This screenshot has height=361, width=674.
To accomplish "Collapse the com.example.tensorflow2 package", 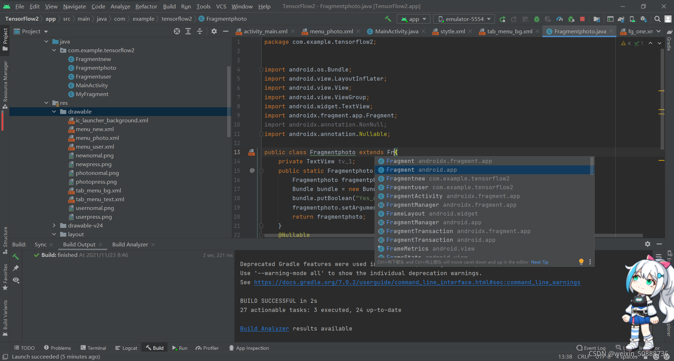I will (54, 50).
